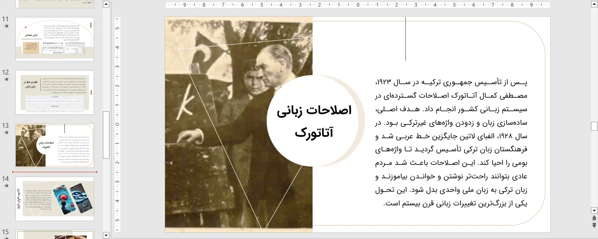
Task: Select the current slide 13 thumbnail
Action: coord(55,146)
